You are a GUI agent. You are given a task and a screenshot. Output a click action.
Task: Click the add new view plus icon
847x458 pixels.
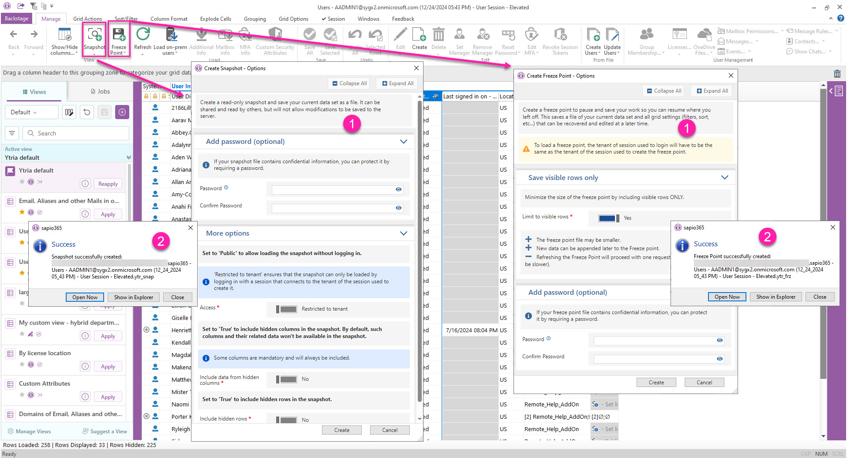point(122,112)
